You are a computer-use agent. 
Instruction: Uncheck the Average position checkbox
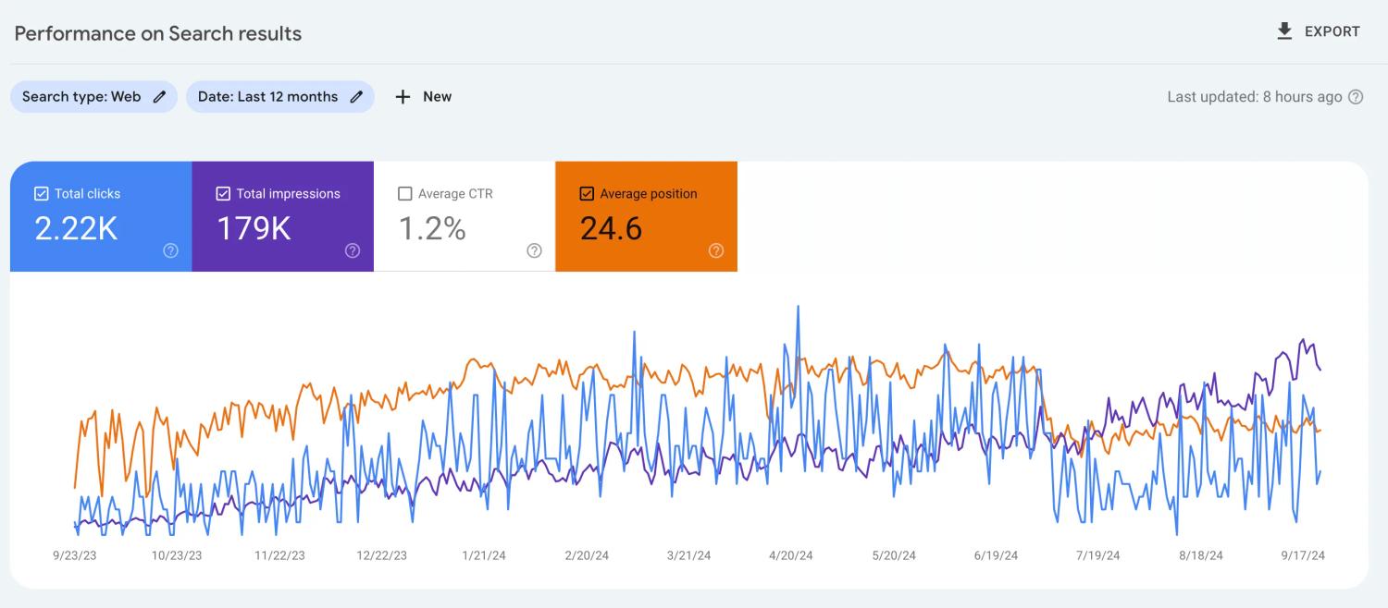tap(587, 193)
